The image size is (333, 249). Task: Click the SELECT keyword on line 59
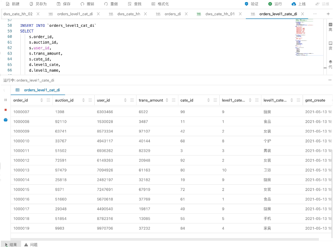pyautogui.click(x=27, y=31)
